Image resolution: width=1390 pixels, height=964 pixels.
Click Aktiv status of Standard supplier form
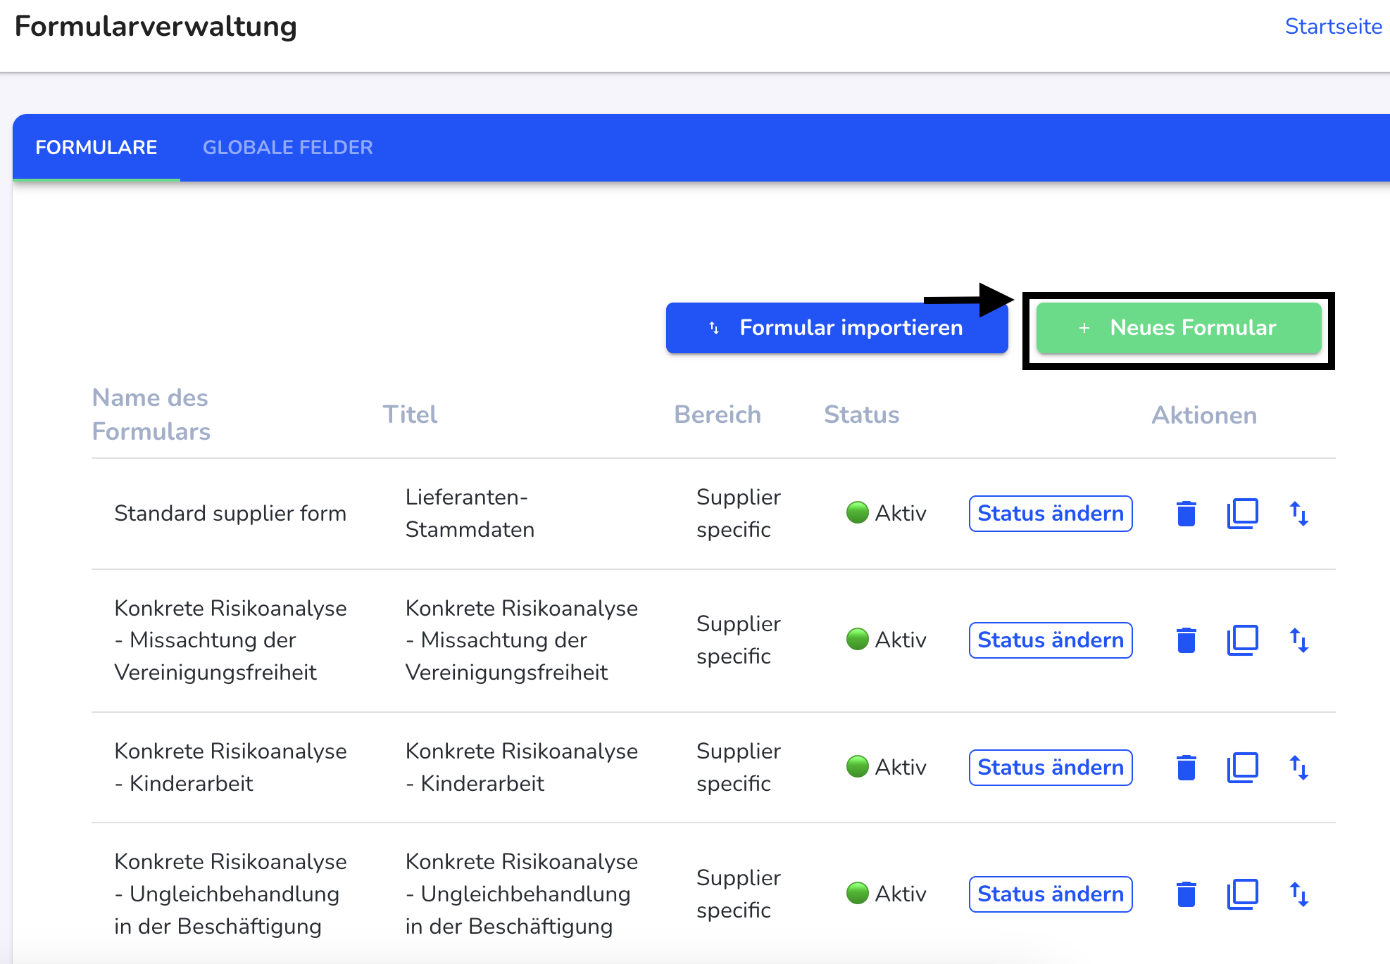pos(887,514)
